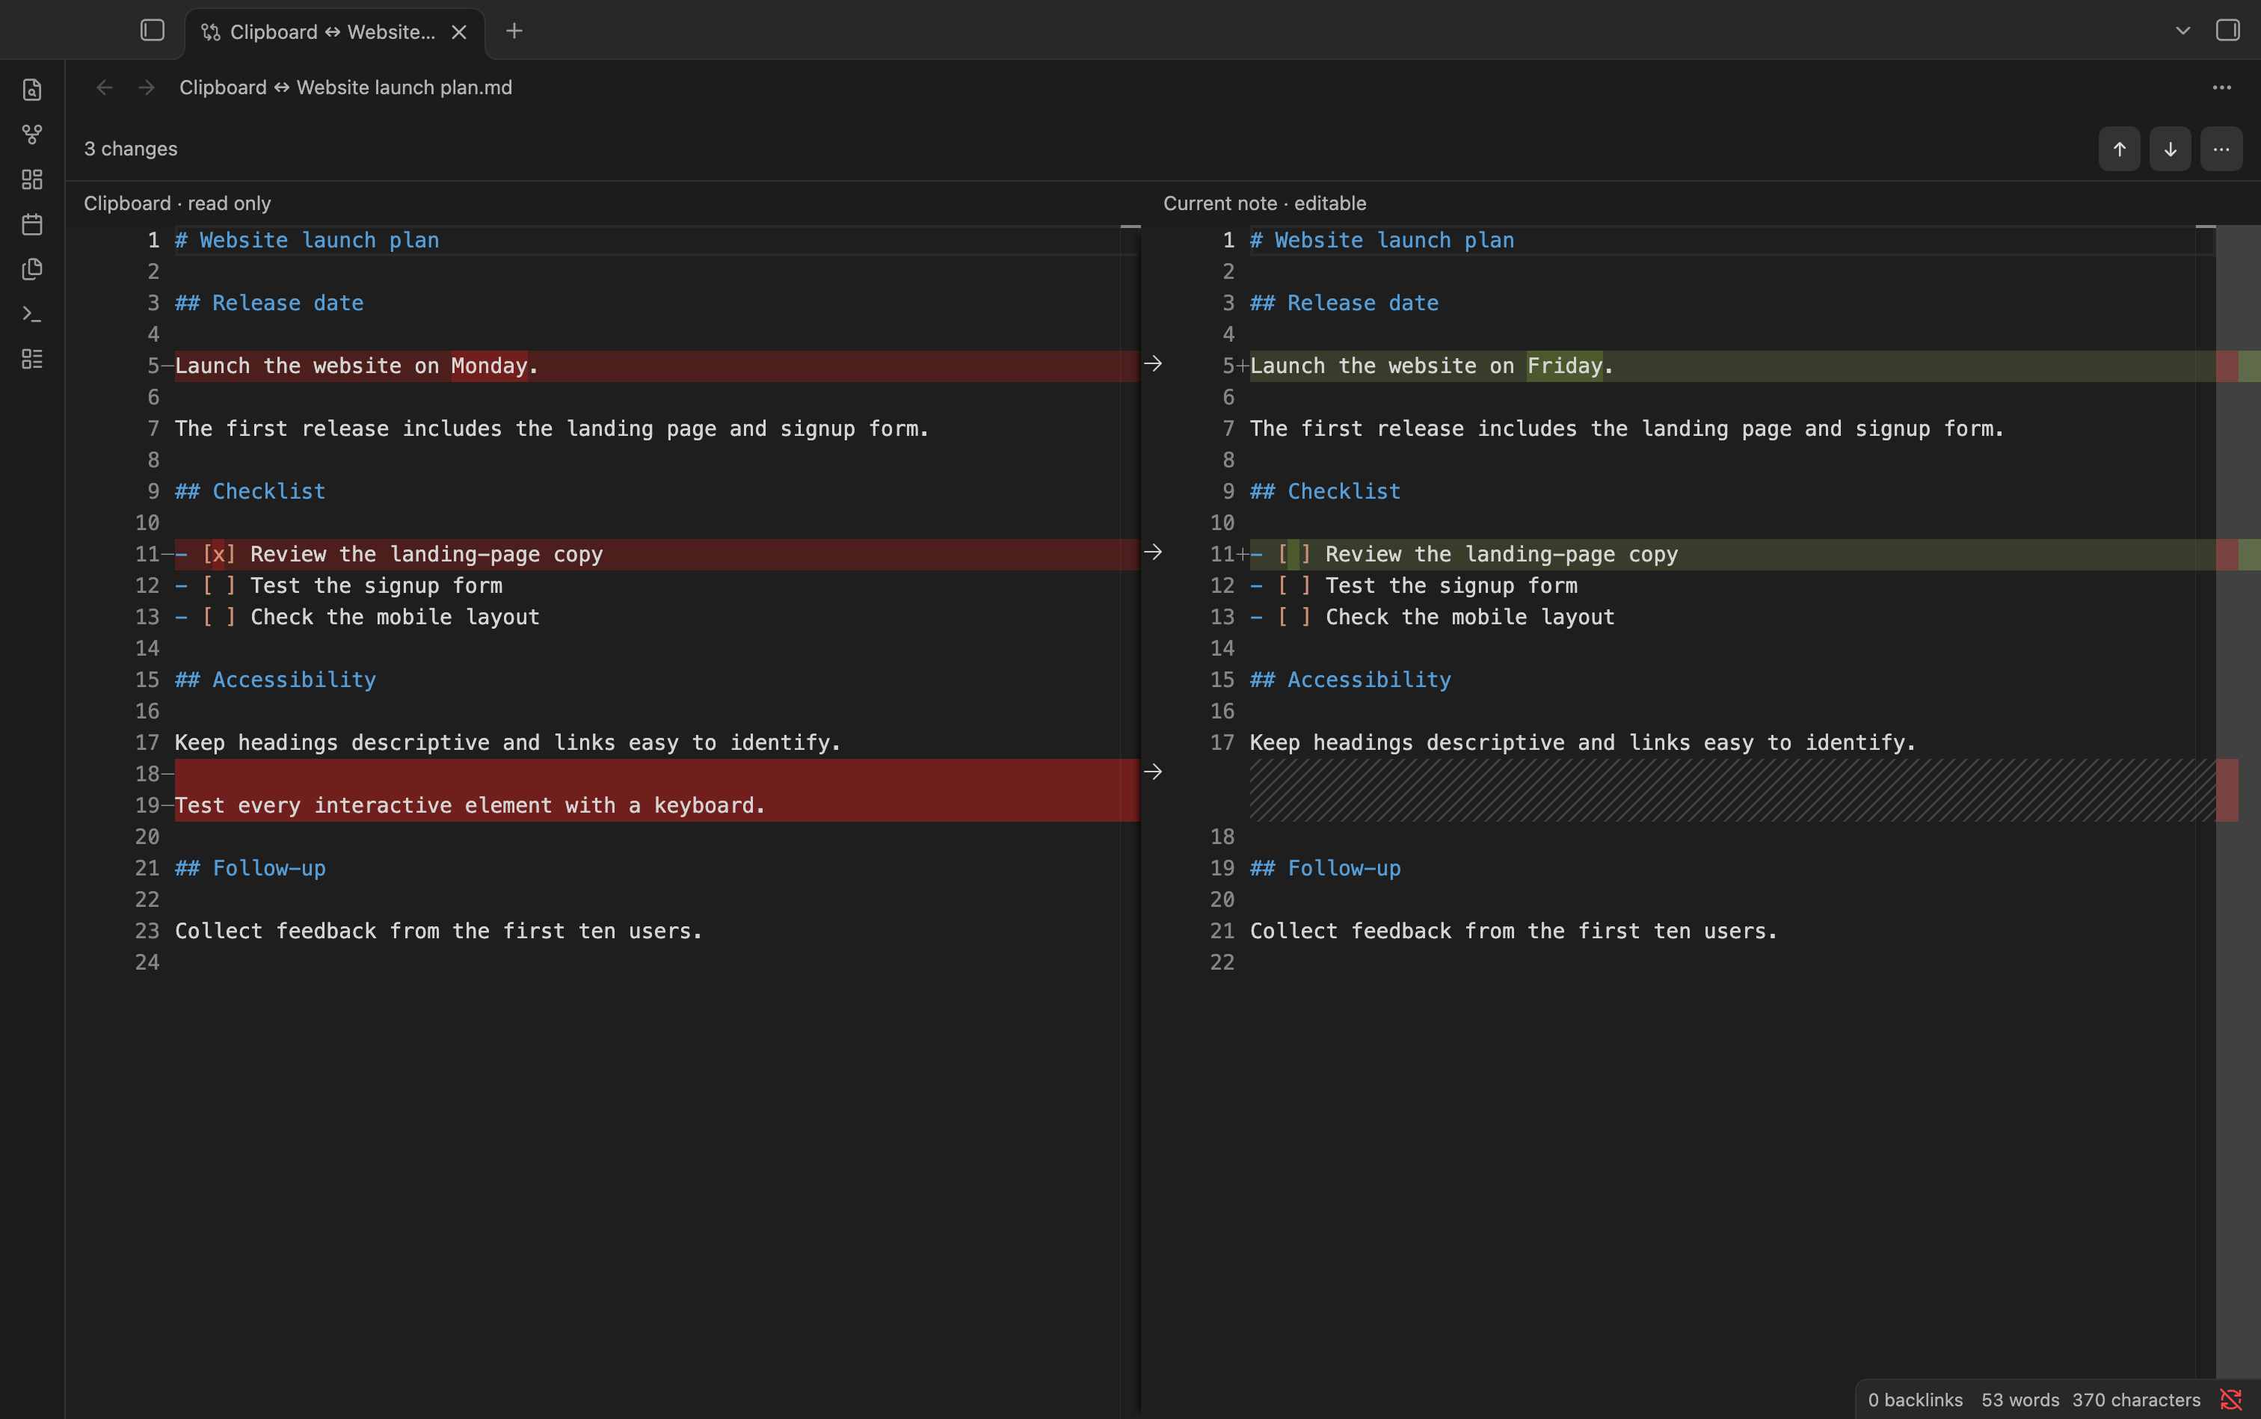2261x1419 pixels.
Task: Navigate back with left arrow
Action: tap(104, 87)
